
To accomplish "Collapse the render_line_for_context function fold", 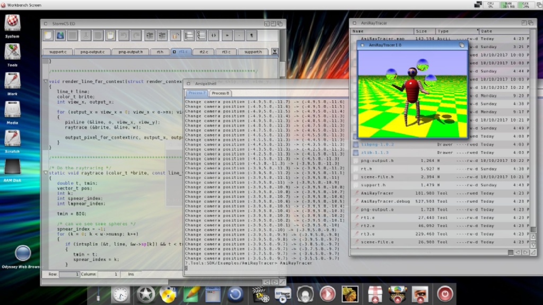I will (x=46, y=82).
